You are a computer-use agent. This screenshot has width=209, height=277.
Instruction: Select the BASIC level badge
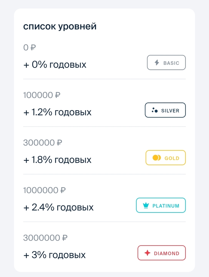click(x=166, y=63)
